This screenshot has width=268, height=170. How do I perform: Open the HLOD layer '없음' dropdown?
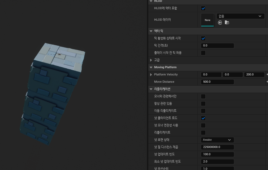240,16
